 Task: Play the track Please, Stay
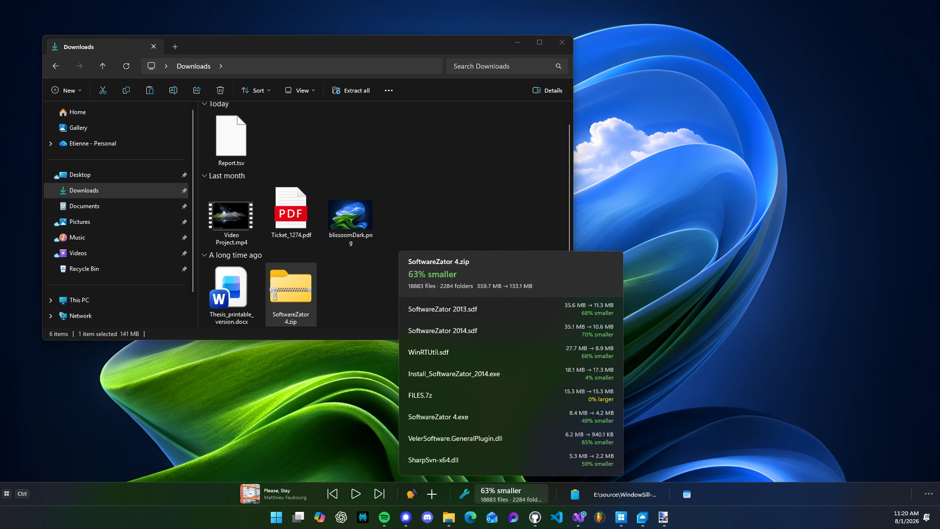coord(356,494)
